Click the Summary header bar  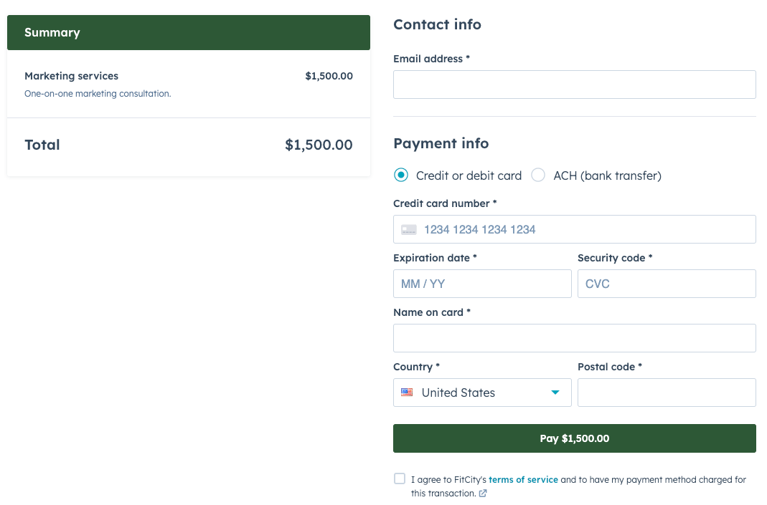click(x=189, y=32)
